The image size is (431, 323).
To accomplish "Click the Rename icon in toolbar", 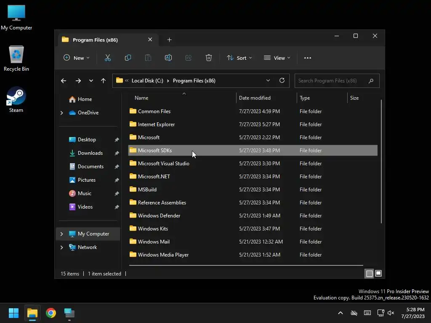I will click(x=168, y=58).
